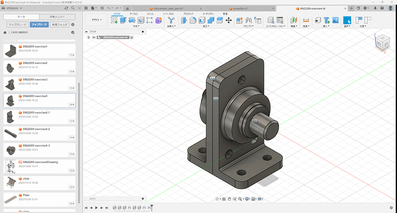
Task: Open the デザイン workspace dropdown
Action: point(96,20)
